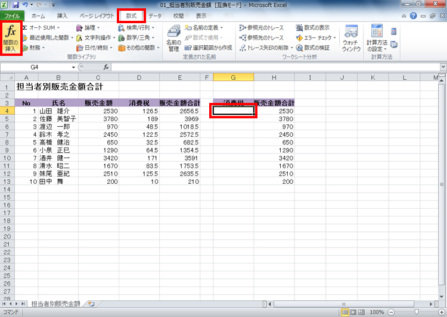Click the vertical scrollbar down arrow
The image size is (447, 317).
442,297
